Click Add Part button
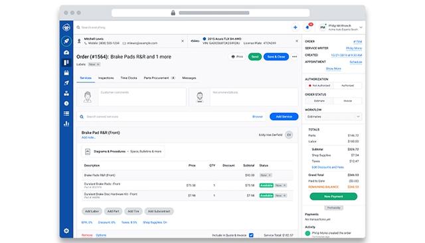This screenshot has width=425, height=243. [113, 211]
